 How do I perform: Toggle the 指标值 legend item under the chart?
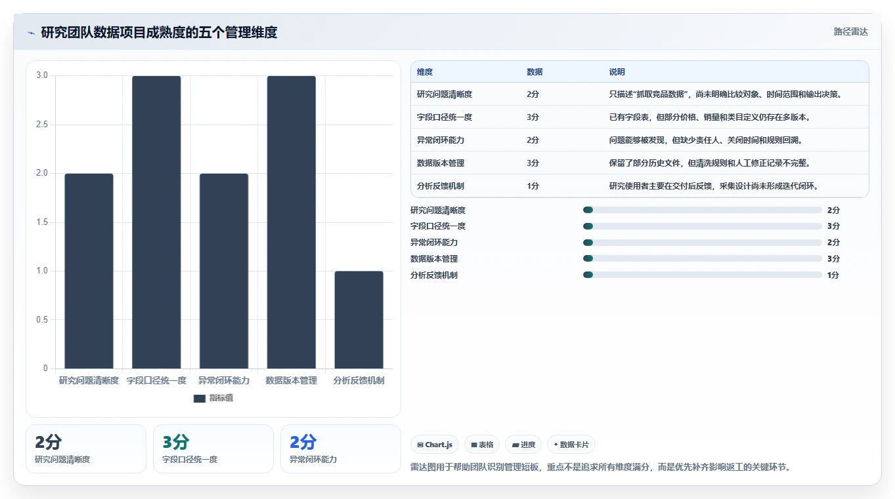pyautogui.click(x=213, y=398)
